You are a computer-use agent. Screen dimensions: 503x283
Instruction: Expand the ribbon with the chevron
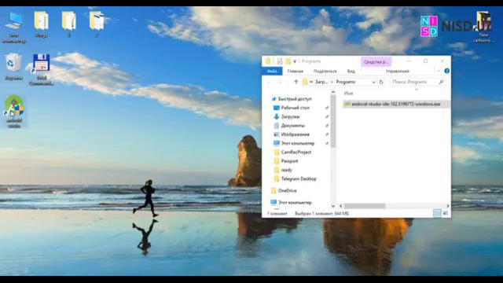click(x=439, y=71)
